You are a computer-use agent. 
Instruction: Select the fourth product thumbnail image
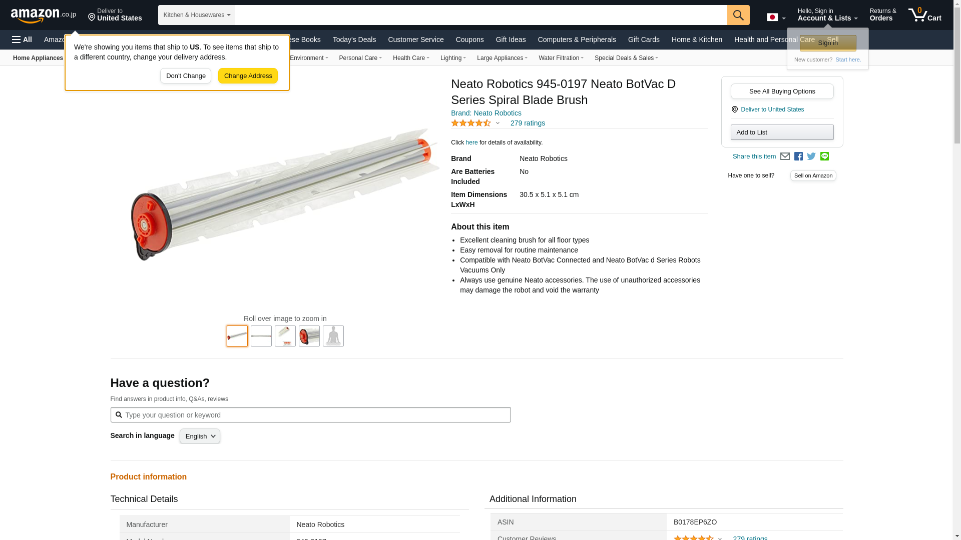tap(309, 336)
